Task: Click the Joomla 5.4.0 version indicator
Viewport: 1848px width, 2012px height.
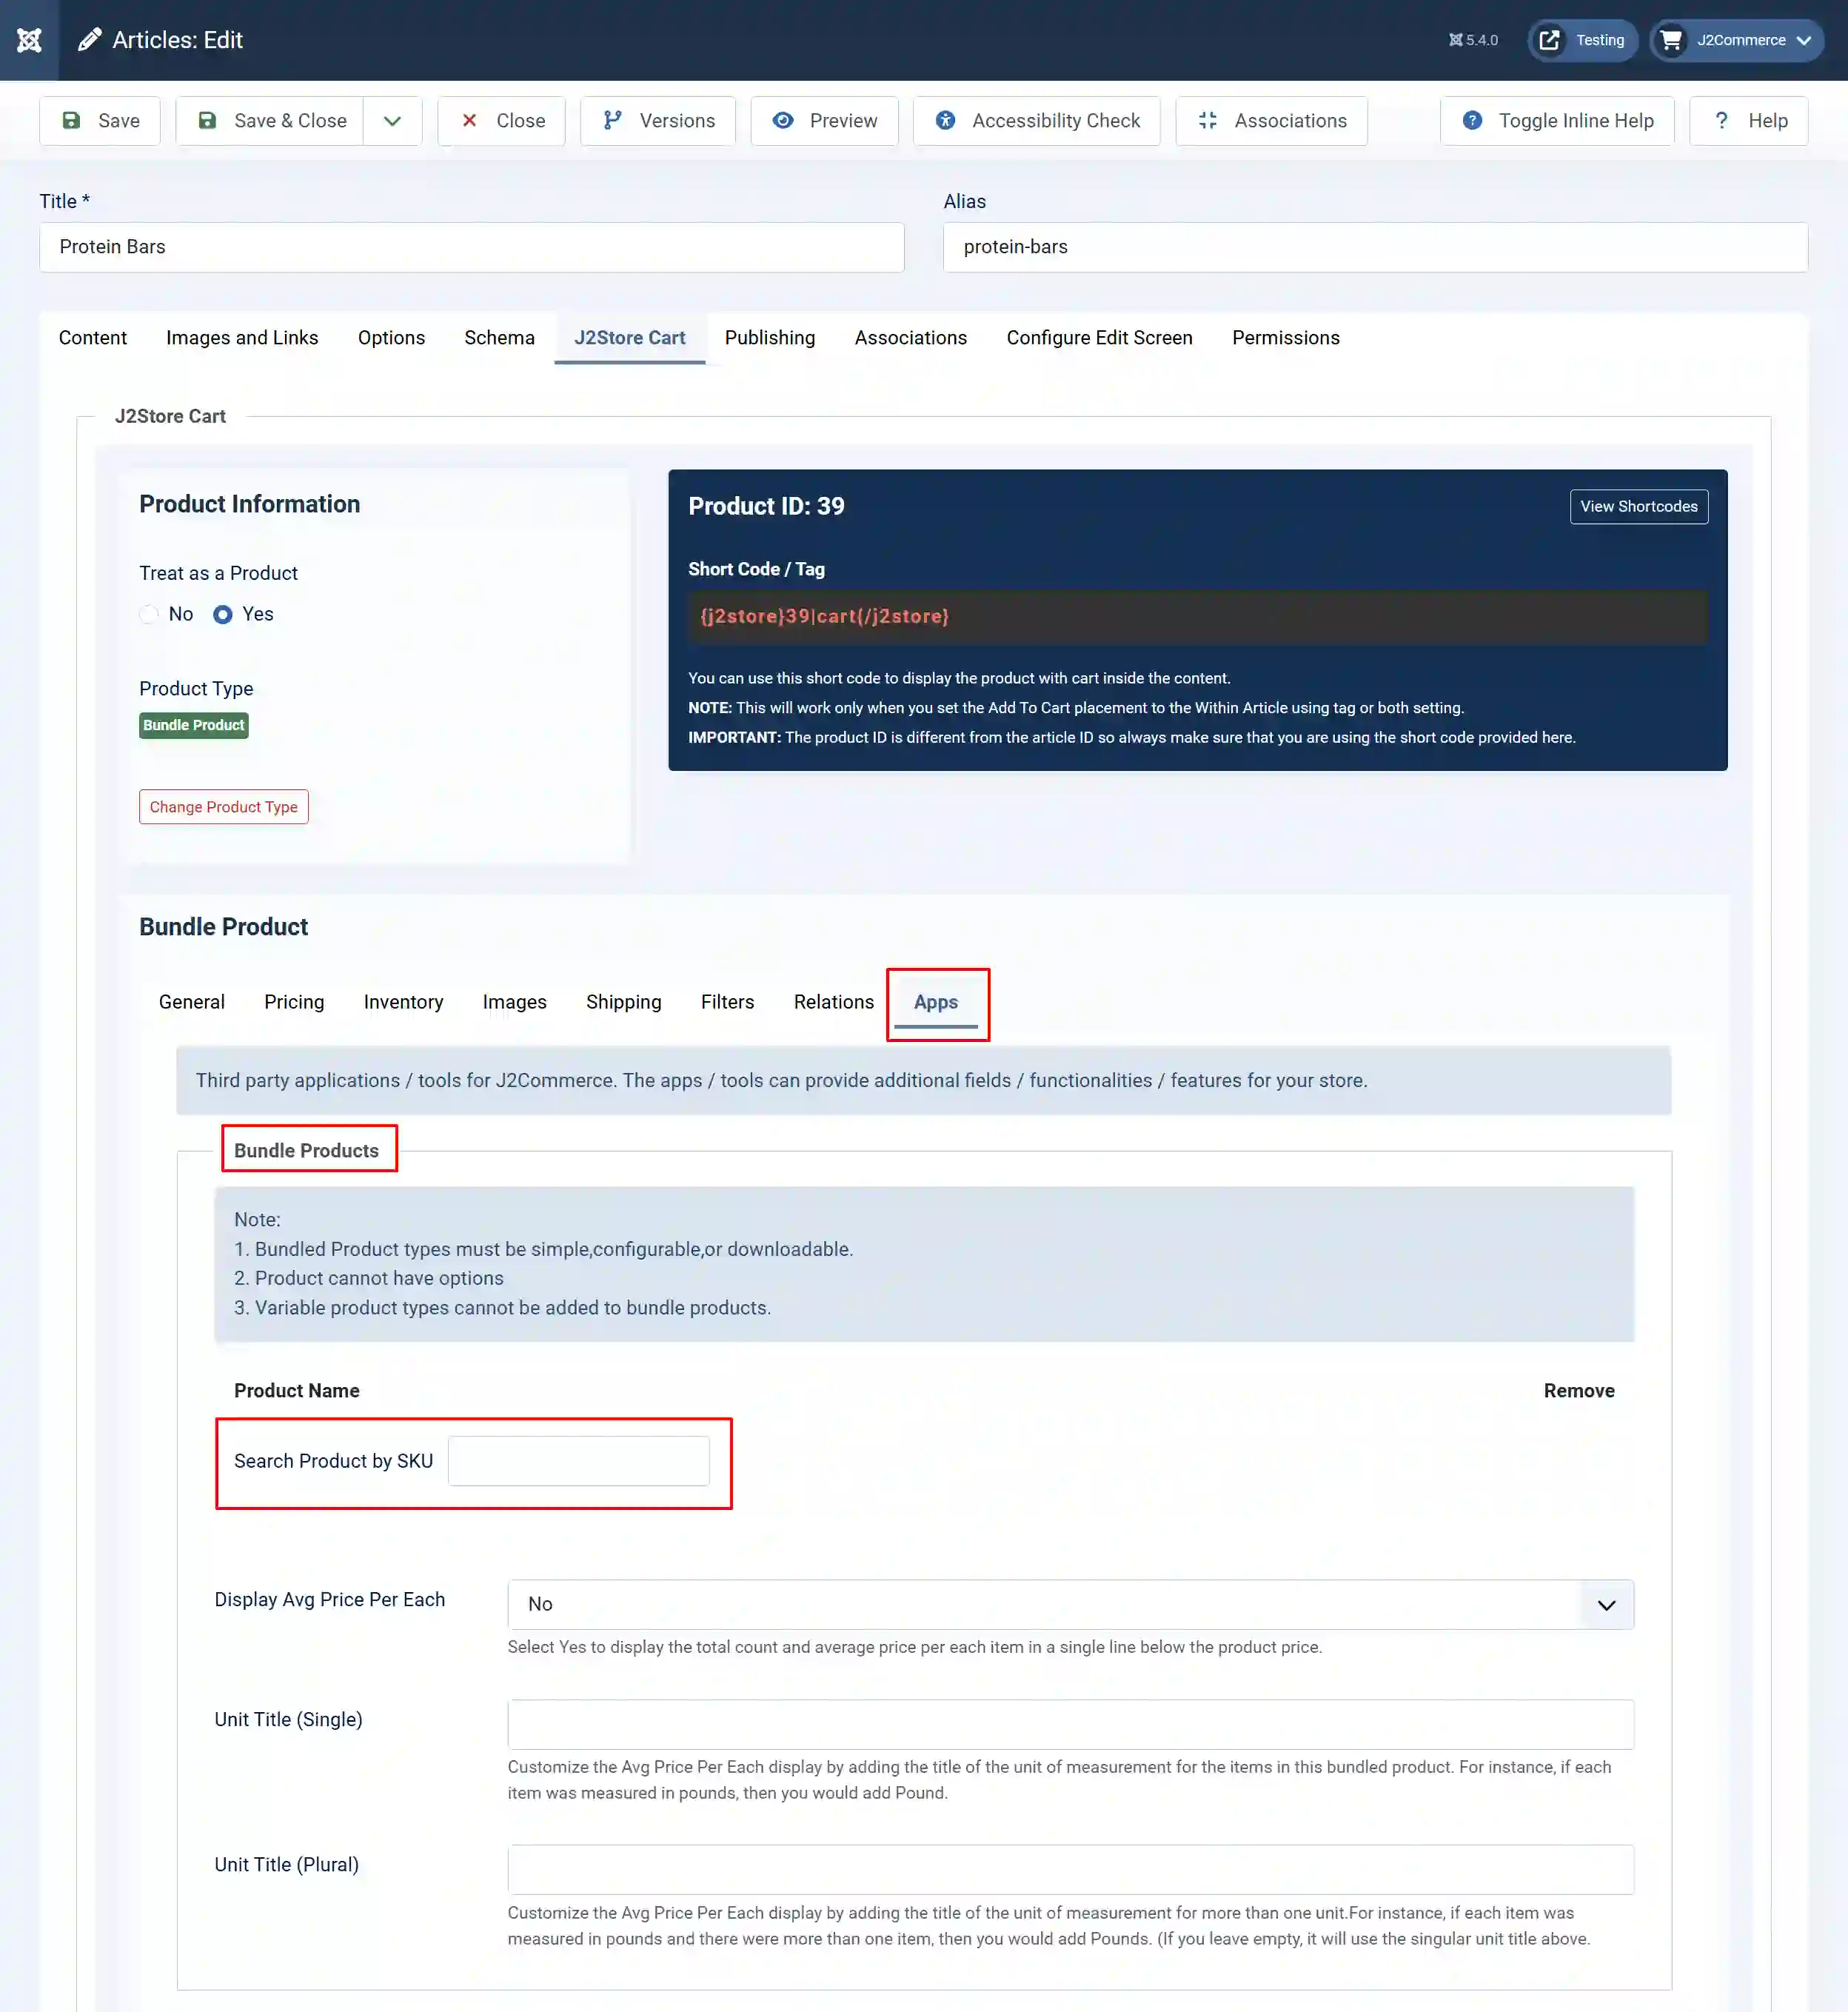Action: click(x=1473, y=40)
